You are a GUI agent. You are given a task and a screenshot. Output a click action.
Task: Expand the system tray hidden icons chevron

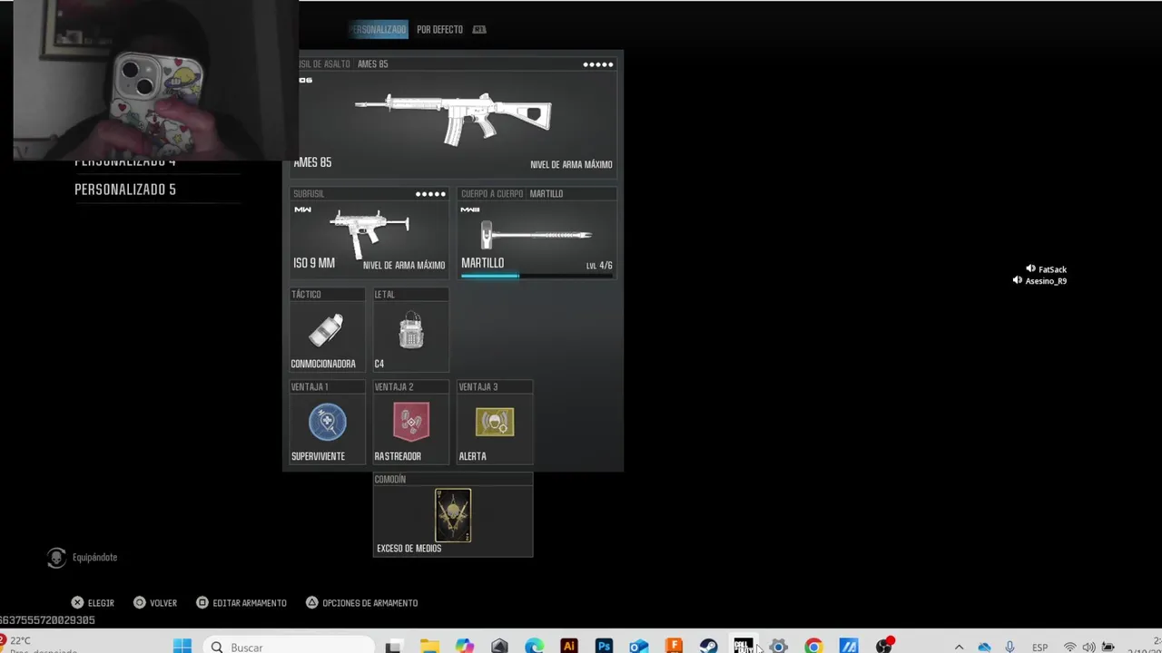[x=959, y=648]
